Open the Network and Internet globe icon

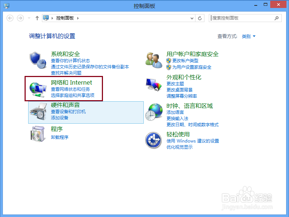pos(38,90)
